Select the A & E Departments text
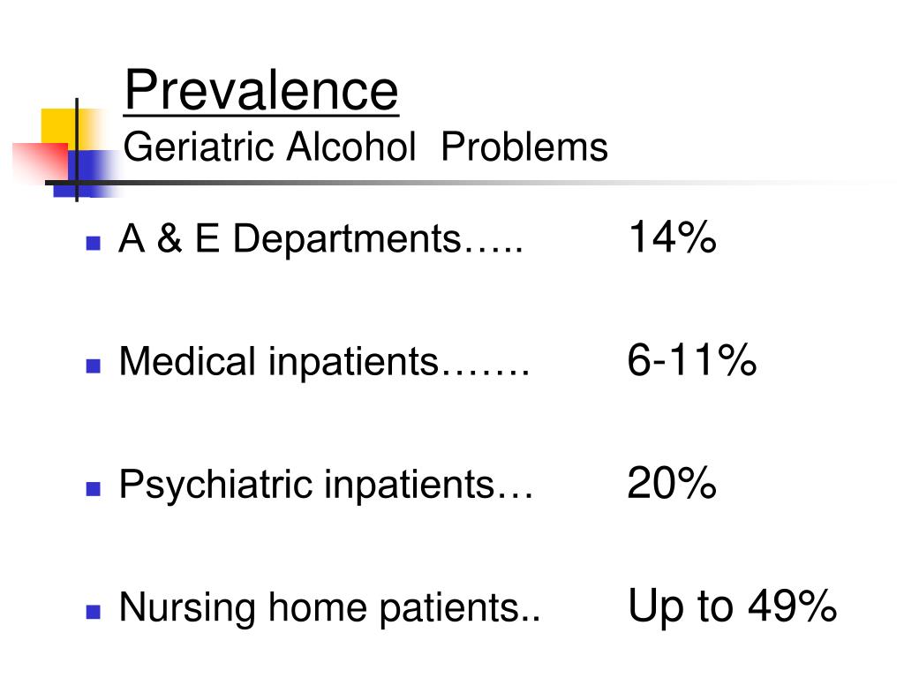The width and height of the screenshot is (904, 678). pos(320,238)
